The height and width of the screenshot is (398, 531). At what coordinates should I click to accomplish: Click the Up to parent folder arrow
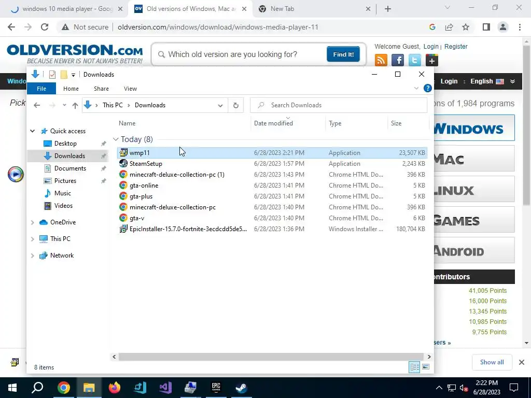(x=75, y=105)
